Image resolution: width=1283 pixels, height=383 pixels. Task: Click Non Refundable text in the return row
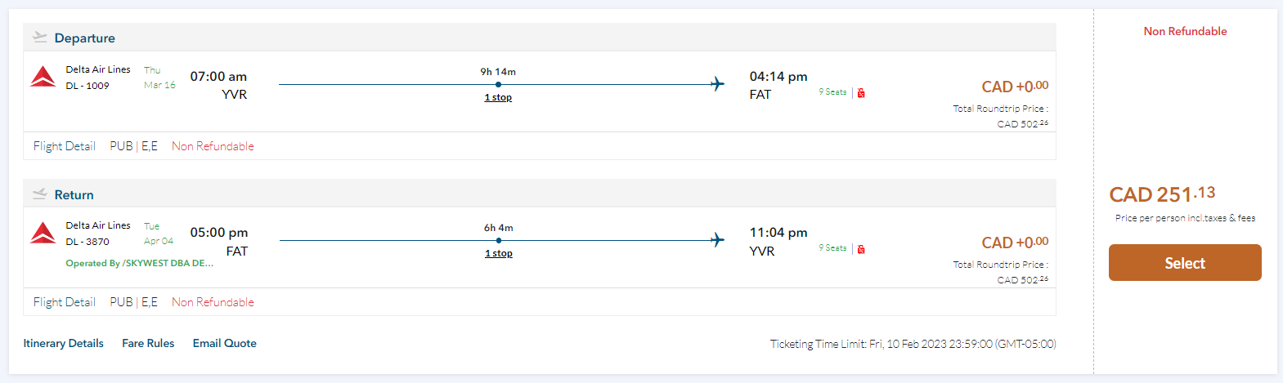point(213,302)
